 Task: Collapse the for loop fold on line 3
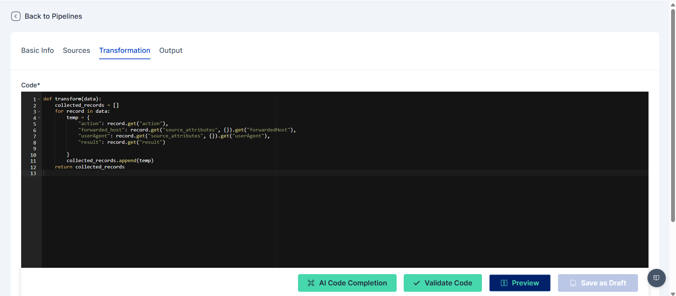point(39,112)
